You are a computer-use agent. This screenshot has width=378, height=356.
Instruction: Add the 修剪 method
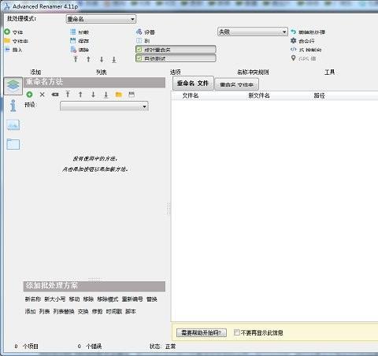[98, 311]
